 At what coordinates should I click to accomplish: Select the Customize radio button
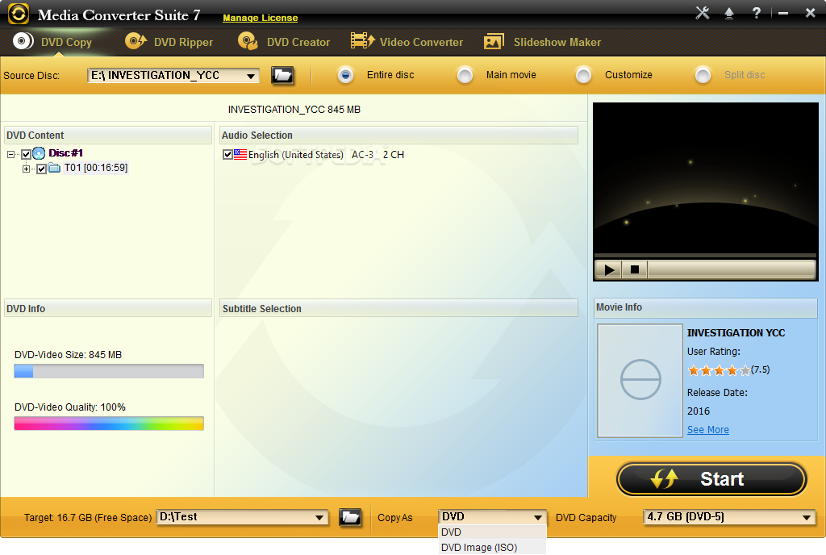pyautogui.click(x=583, y=75)
